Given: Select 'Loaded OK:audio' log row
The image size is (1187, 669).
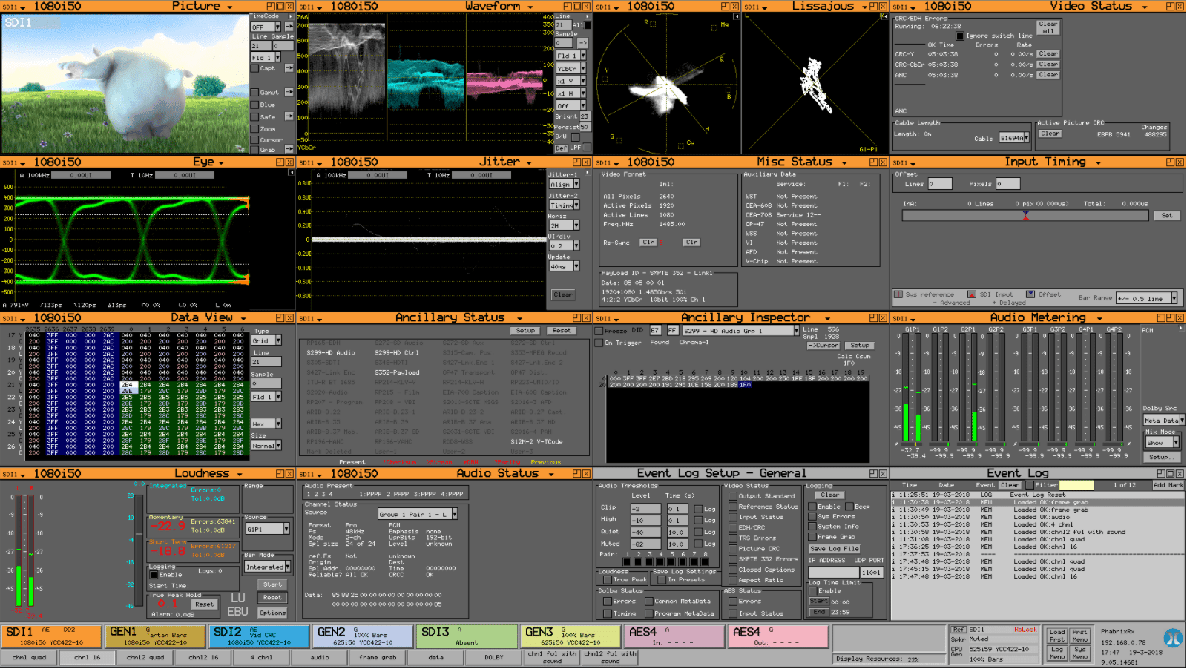Looking at the screenshot, I should pos(1037,517).
